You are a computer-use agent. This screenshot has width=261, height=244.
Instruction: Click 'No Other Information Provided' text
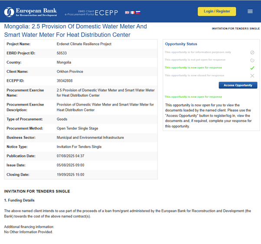click(29, 232)
